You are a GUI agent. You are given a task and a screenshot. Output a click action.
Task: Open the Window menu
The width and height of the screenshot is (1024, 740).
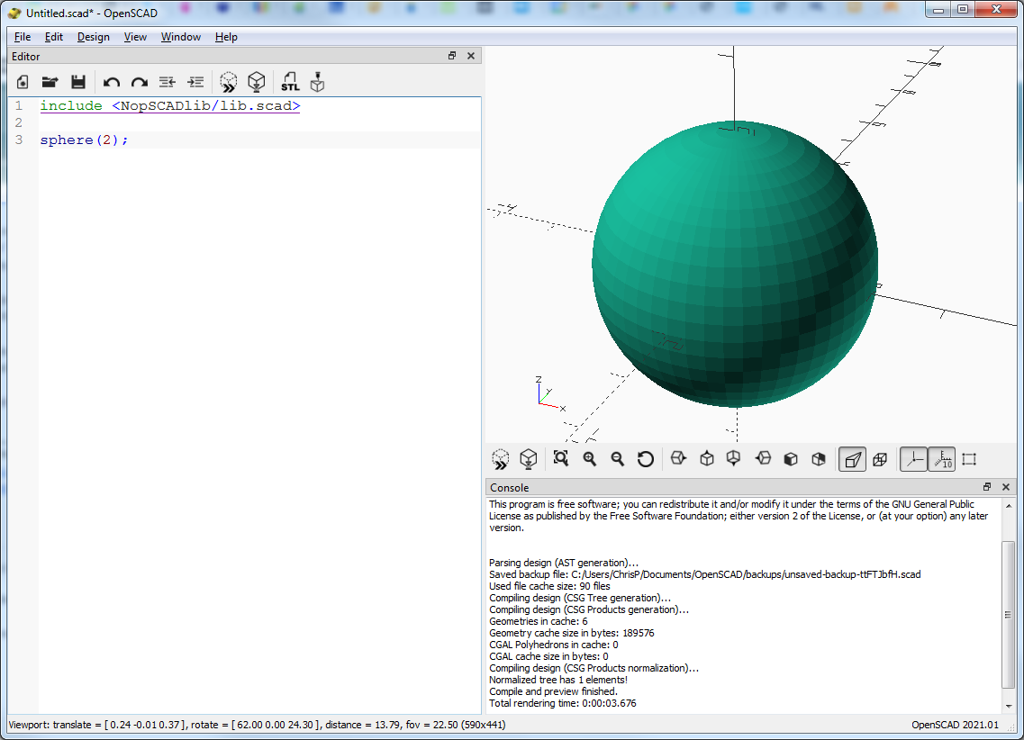point(181,37)
